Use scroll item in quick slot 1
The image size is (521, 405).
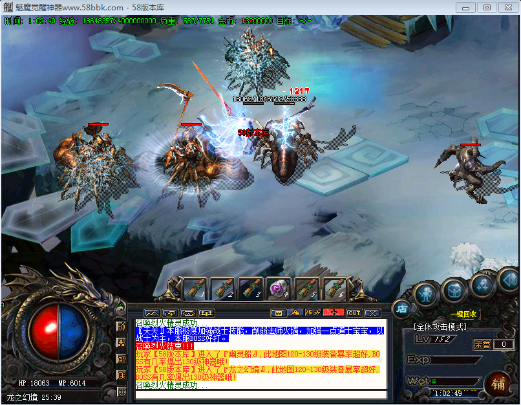pos(196,288)
